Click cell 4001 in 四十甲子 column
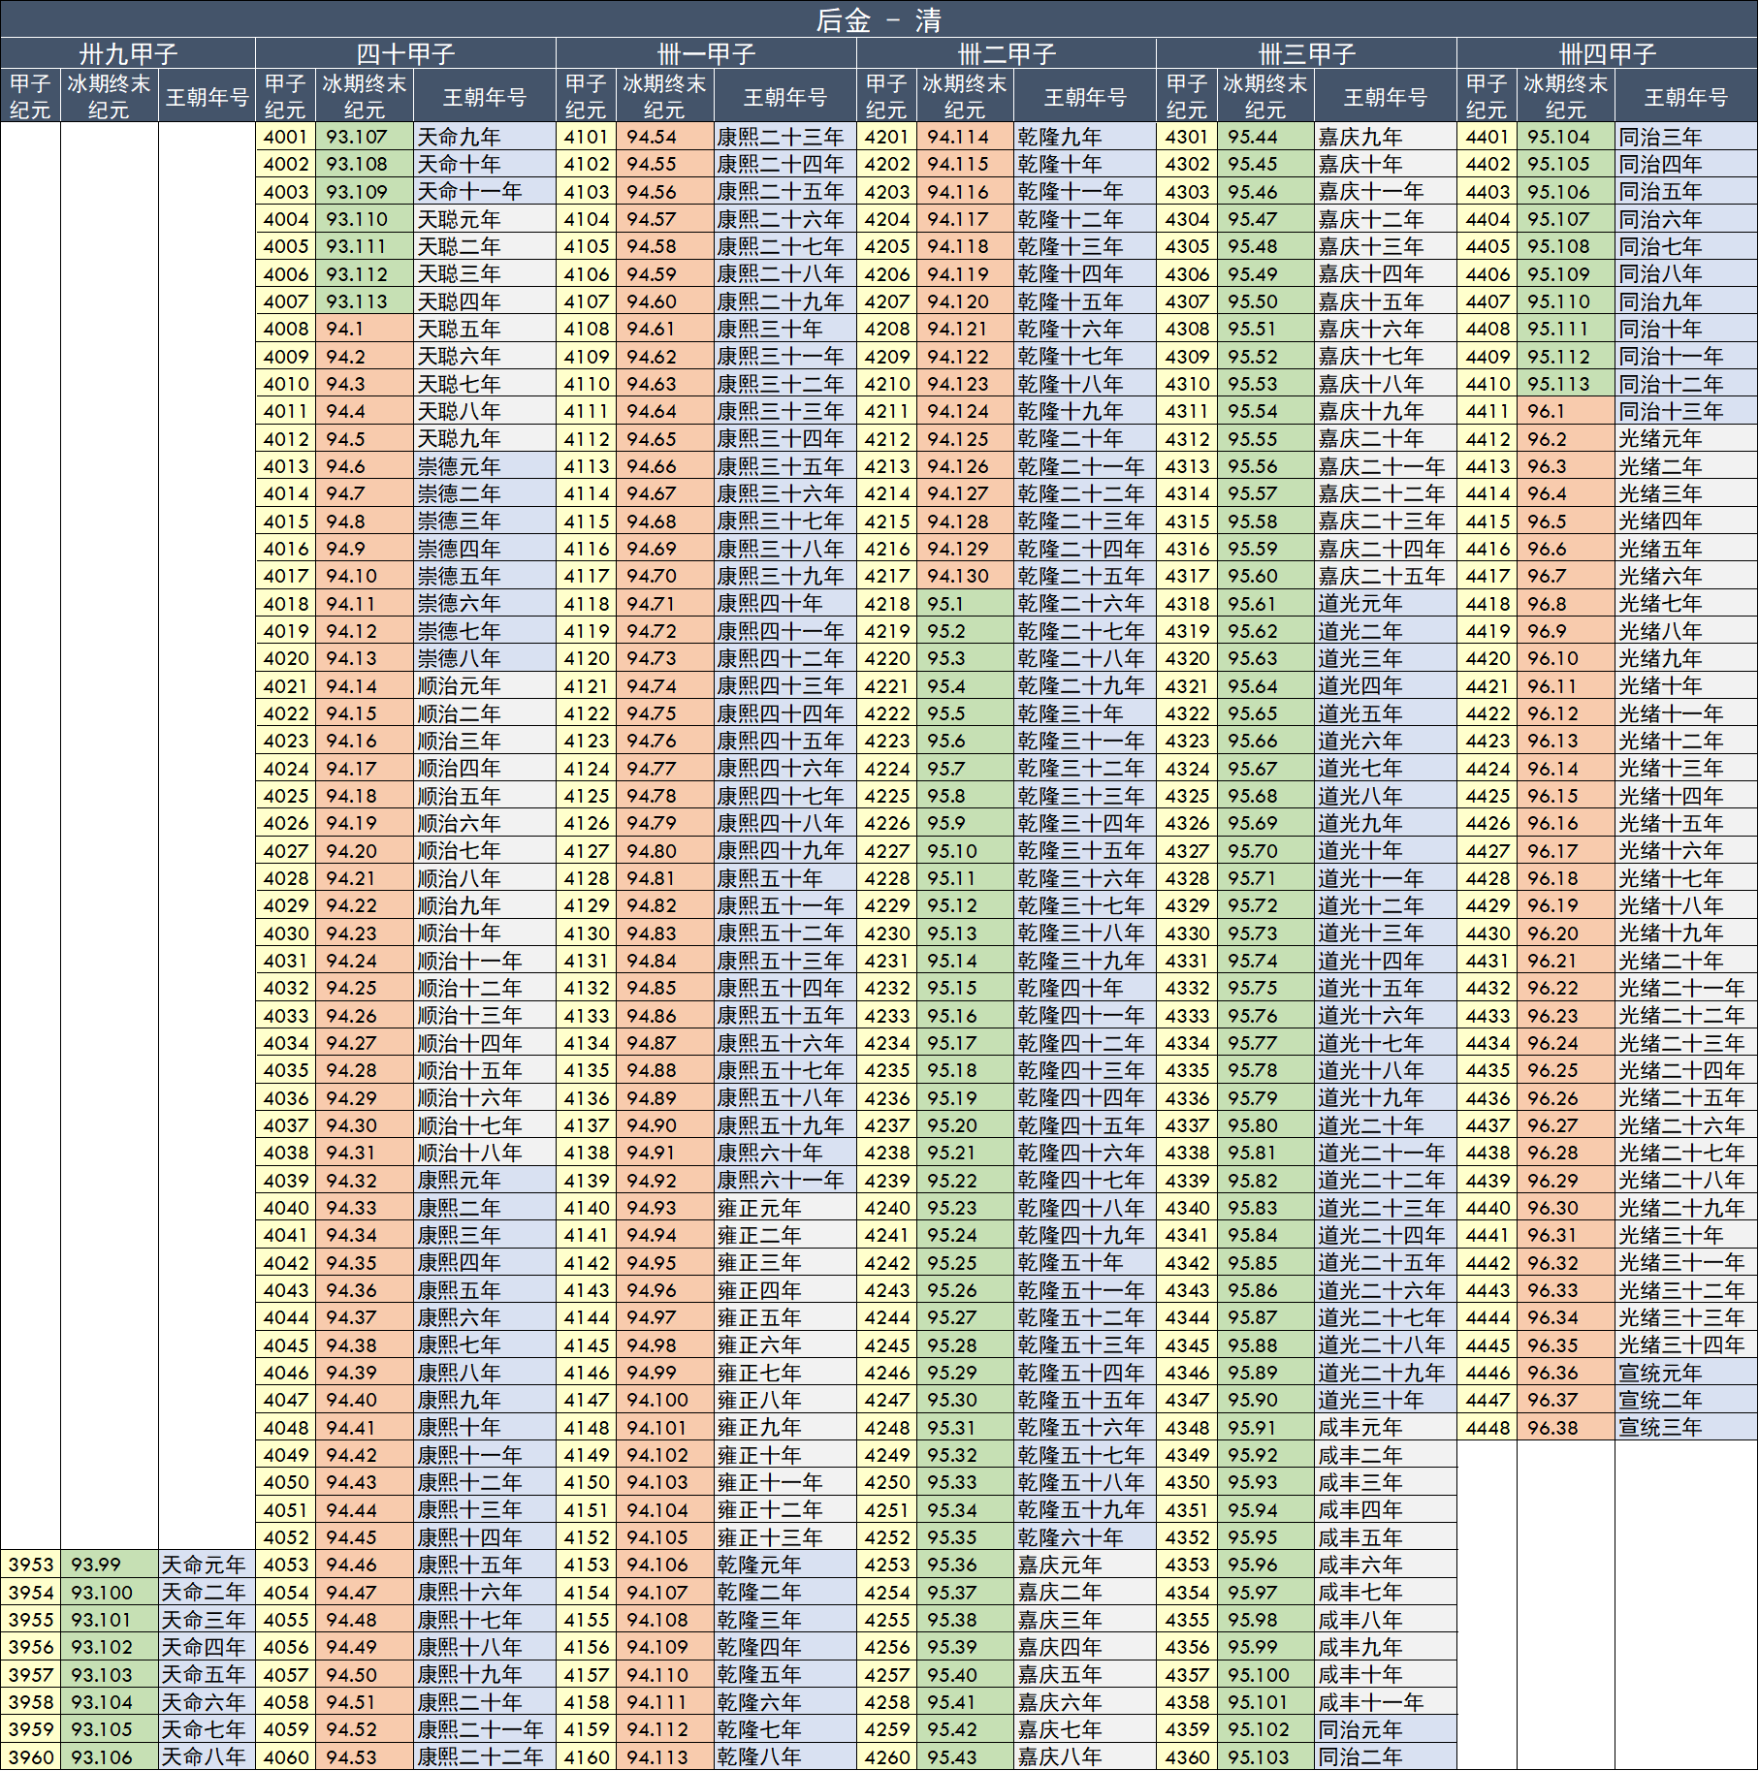This screenshot has height=1771, width=1759. click(x=285, y=137)
